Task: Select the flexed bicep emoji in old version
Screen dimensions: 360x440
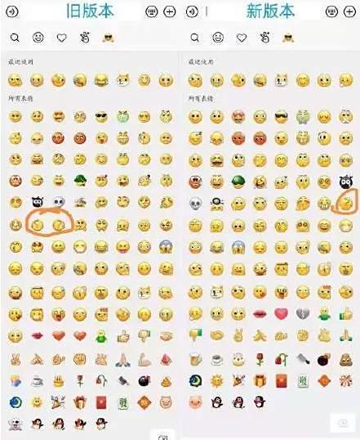Action: (144, 359)
